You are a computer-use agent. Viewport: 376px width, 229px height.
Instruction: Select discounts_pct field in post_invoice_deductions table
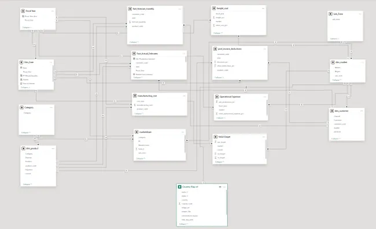click(x=223, y=62)
